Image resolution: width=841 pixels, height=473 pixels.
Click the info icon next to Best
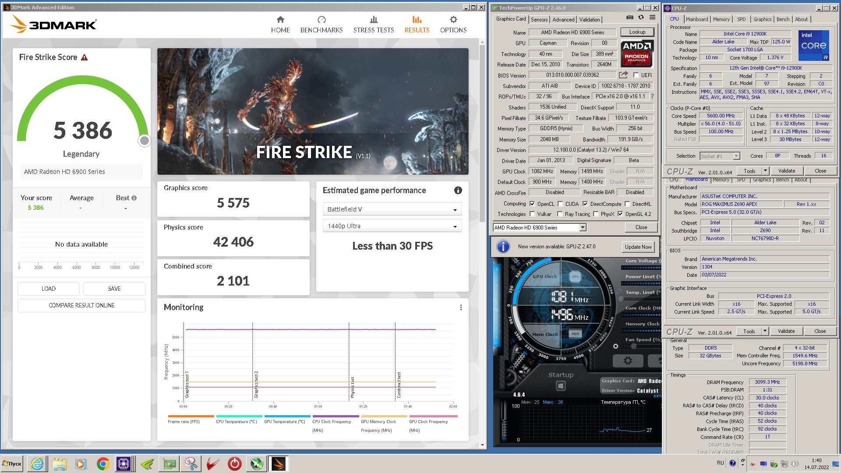click(134, 198)
